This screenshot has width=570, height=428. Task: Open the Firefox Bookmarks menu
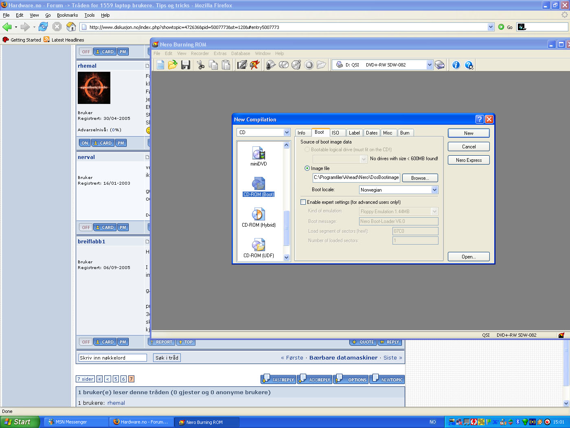click(67, 15)
